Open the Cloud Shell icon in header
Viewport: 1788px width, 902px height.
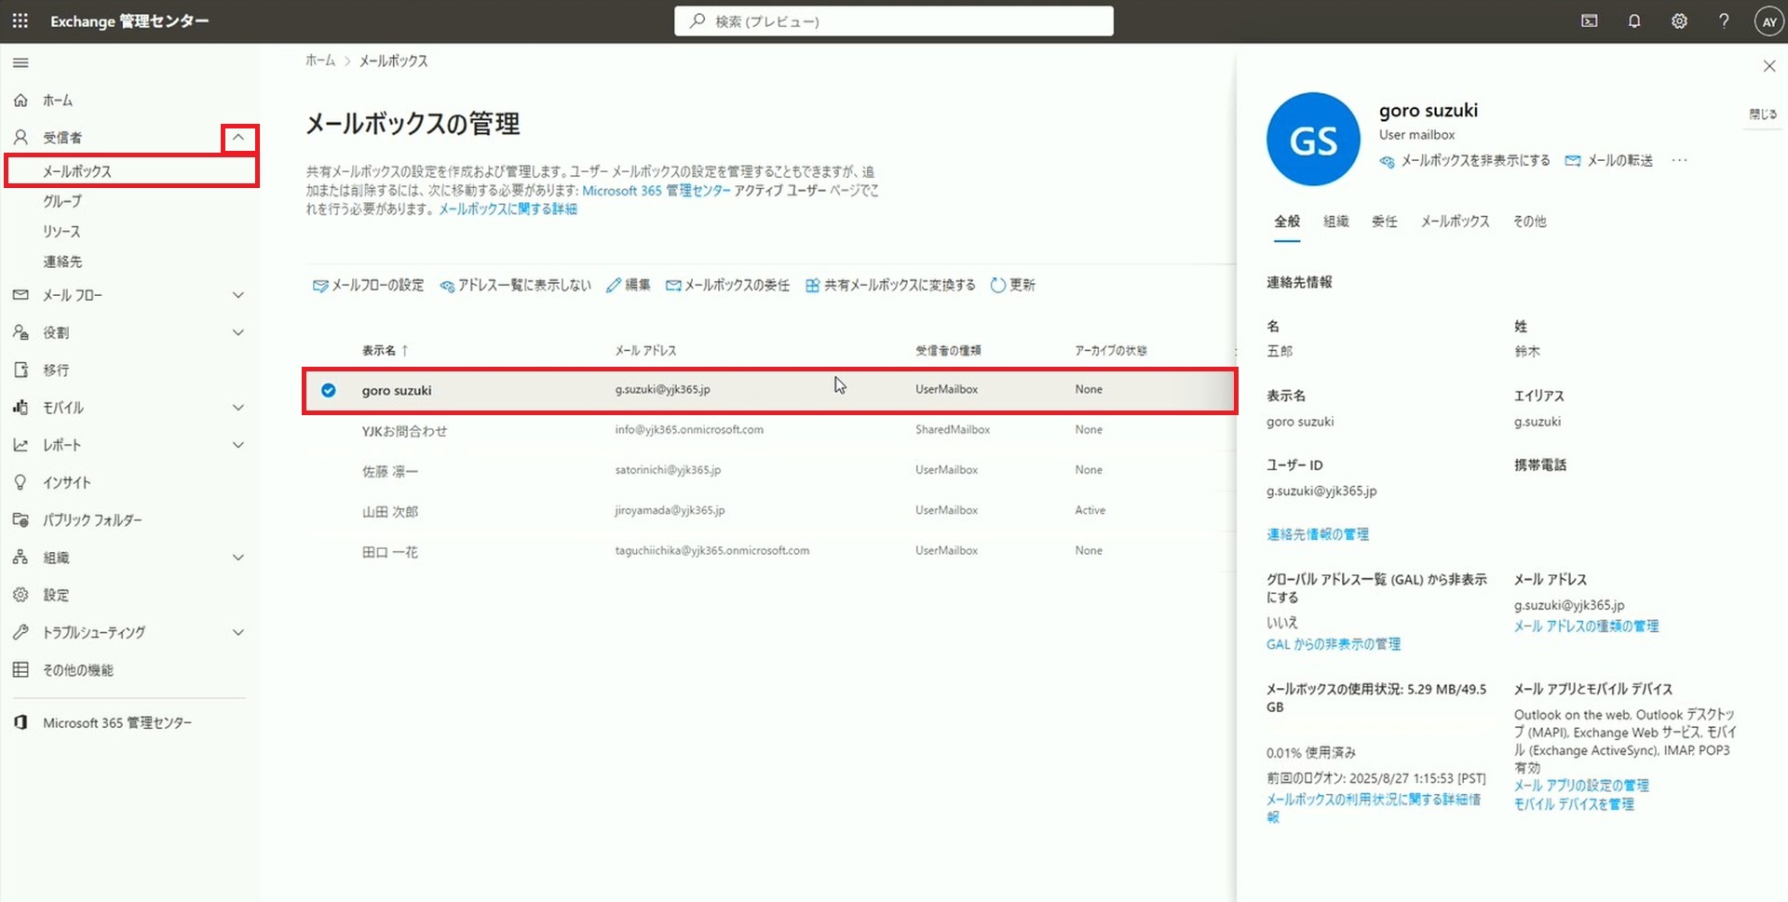1589,20
